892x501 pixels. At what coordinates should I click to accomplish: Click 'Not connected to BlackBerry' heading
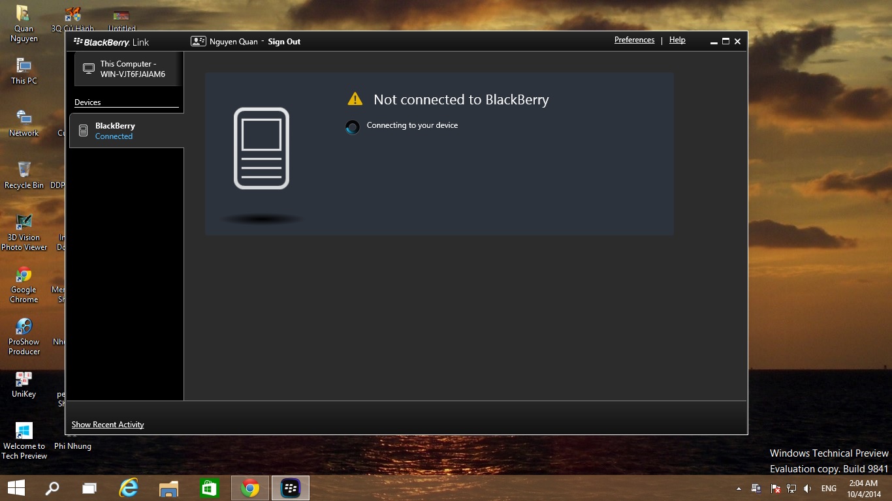pyautogui.click(x=461, y=100)
